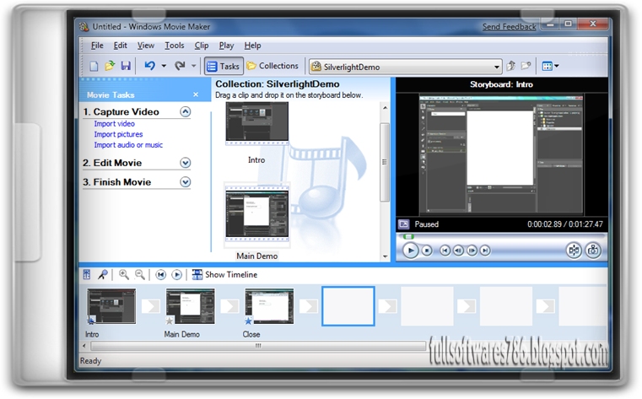Click the transition cell between Main Demo and Close

pos(229,306)
